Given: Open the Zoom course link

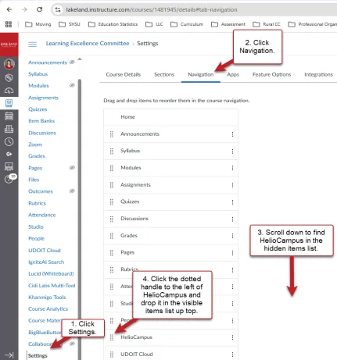Looking at the screenshot, I should [x=35, y=144].
